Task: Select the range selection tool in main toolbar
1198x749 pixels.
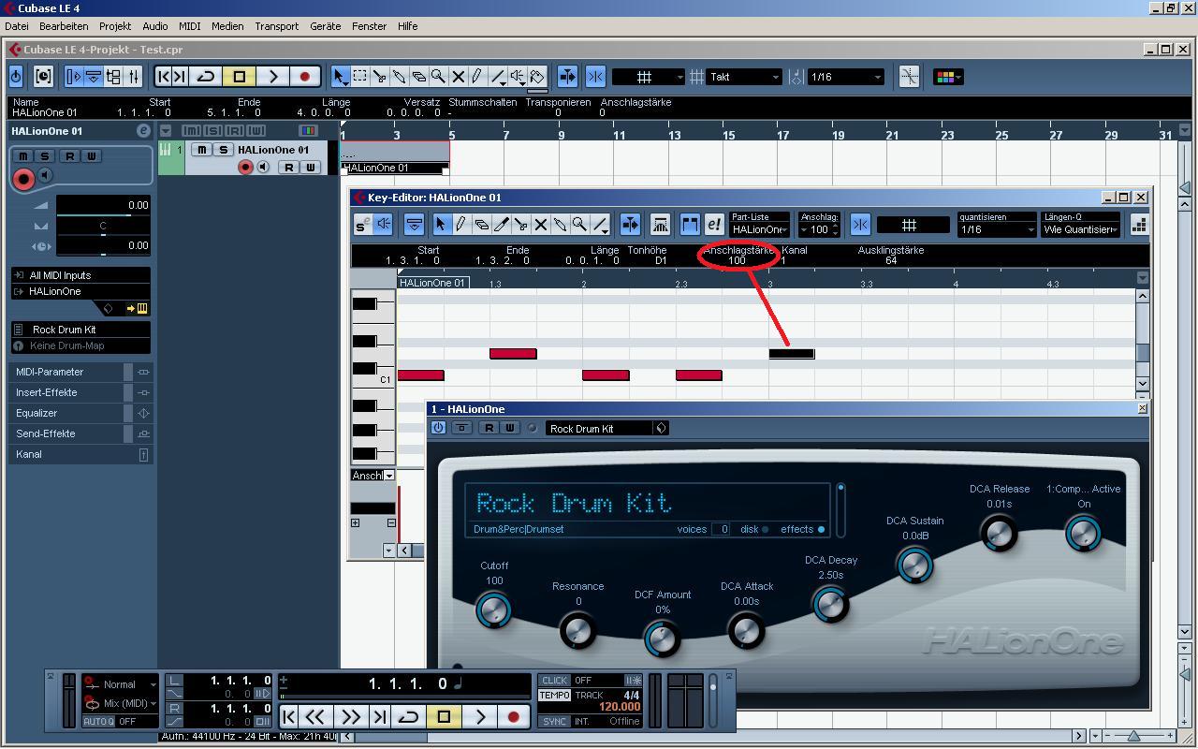Action: coord(359,77)
